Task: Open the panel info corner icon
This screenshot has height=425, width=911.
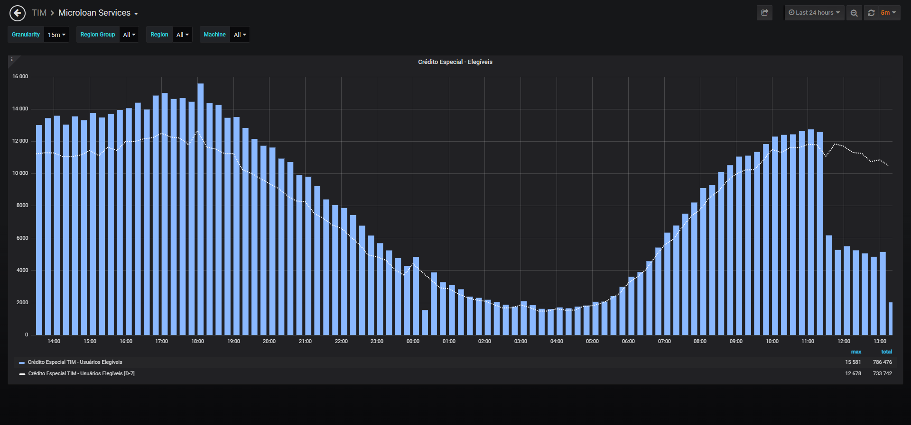Action: (x=12, y=60)
